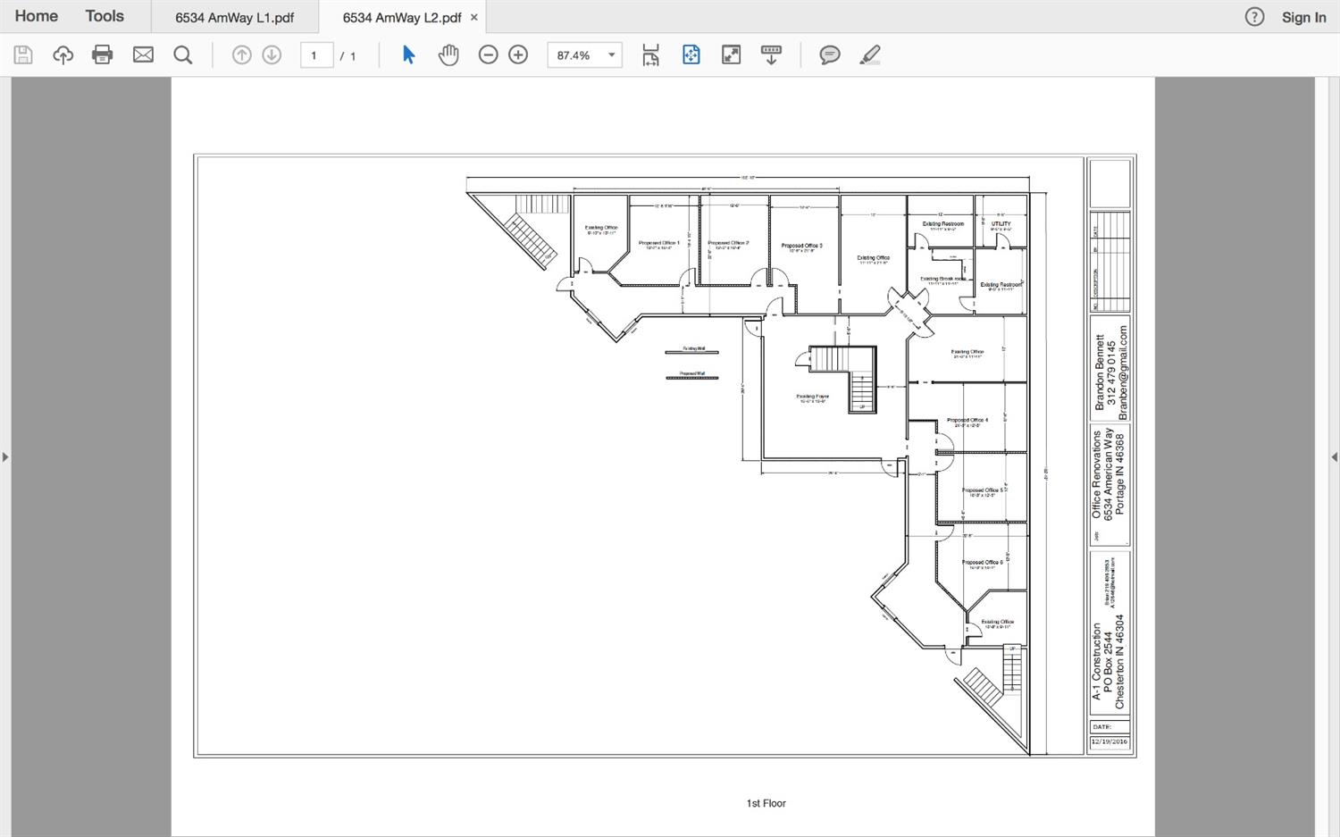Open the Find text magnifier
This screenshot has height=837, width=1340.
pos(183,55)
